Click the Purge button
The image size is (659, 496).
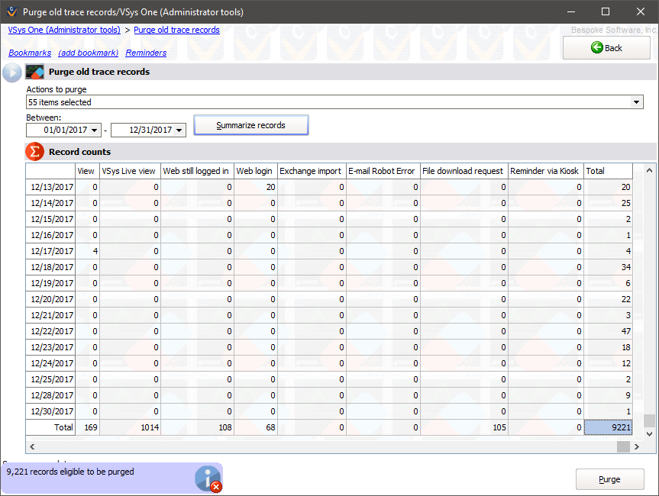point(609,479)
